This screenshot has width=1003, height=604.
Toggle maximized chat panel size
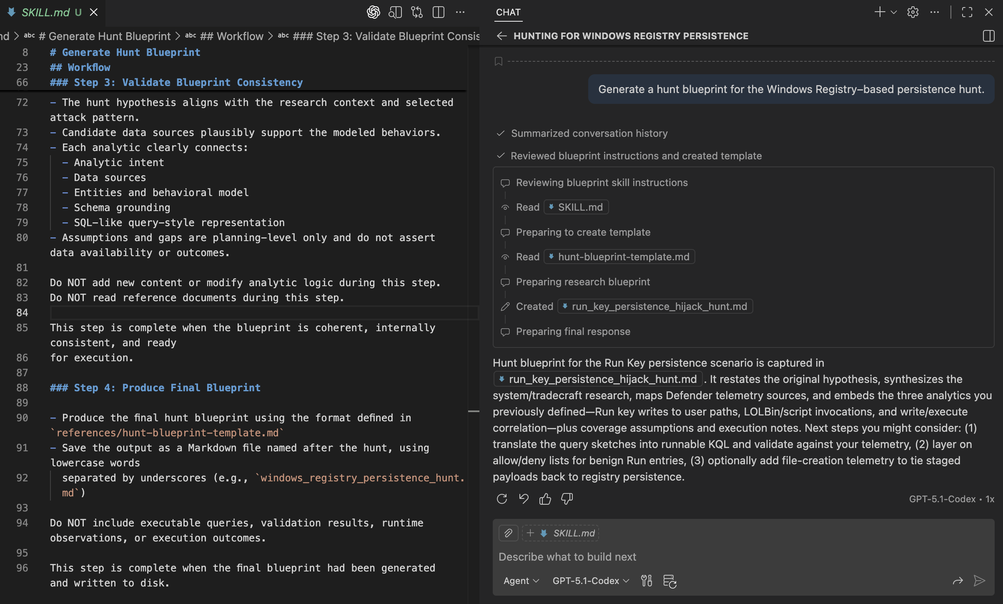967,12
